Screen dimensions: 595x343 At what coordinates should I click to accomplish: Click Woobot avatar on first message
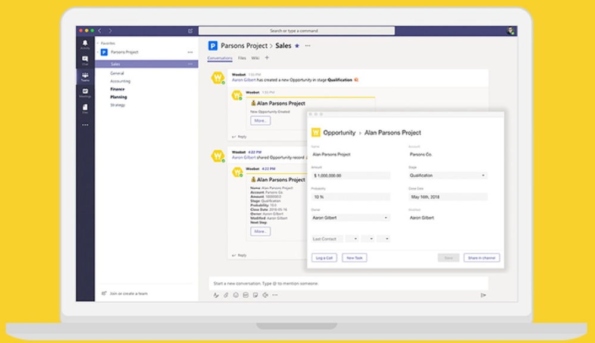tap(218, 78)
